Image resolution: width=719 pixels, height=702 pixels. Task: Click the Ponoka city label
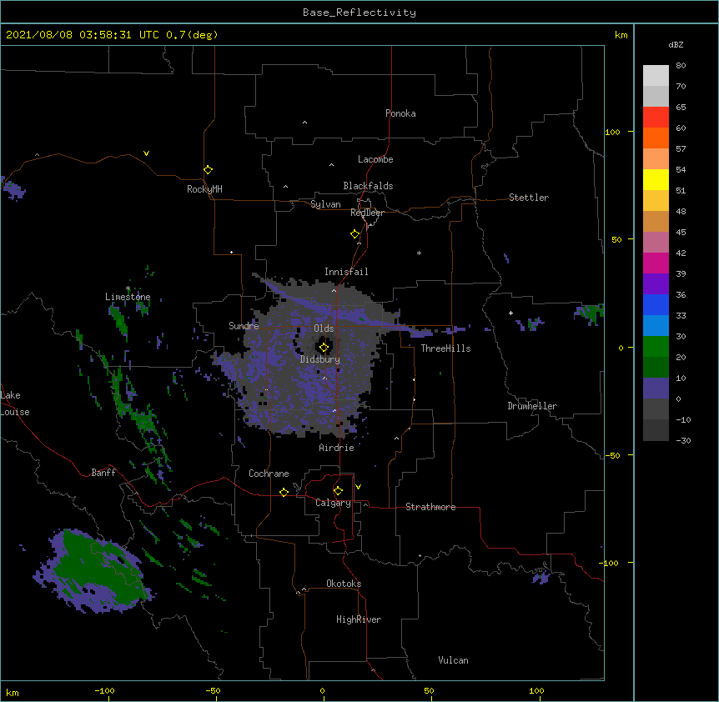coord(400,113)
